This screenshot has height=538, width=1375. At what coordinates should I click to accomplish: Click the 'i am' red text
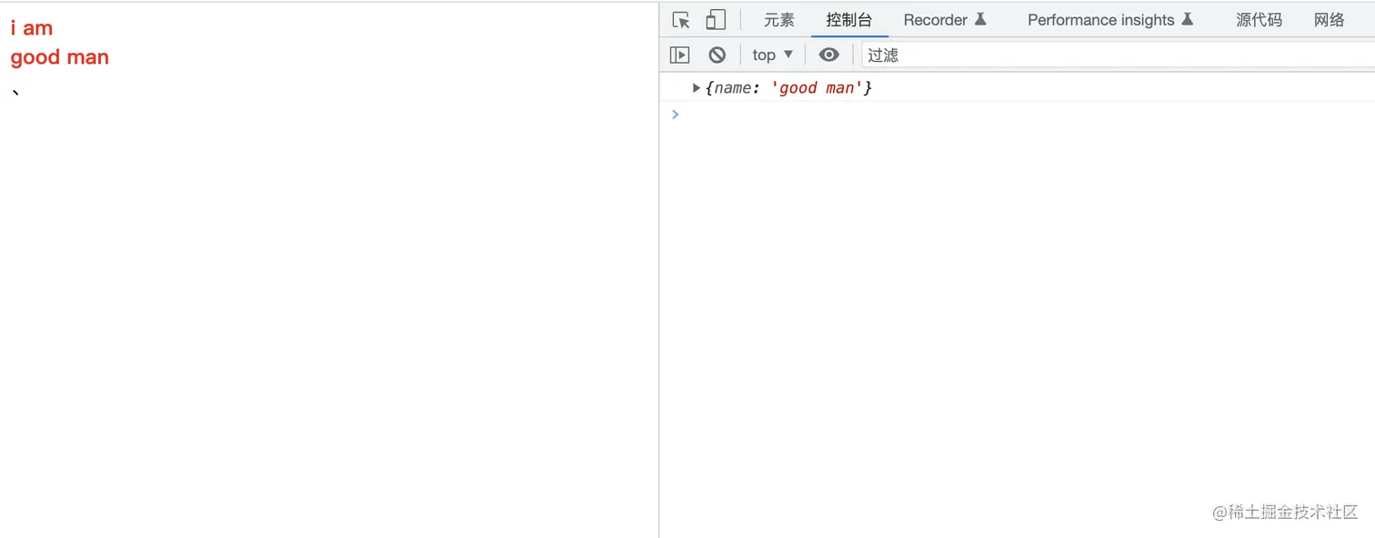[32, 28]
